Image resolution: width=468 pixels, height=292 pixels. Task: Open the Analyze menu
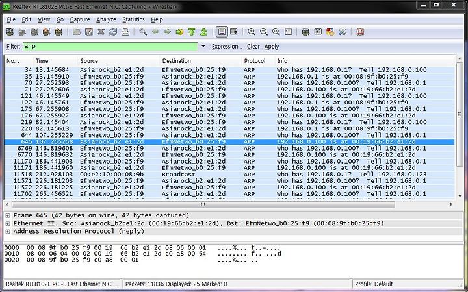pos(106,19)
